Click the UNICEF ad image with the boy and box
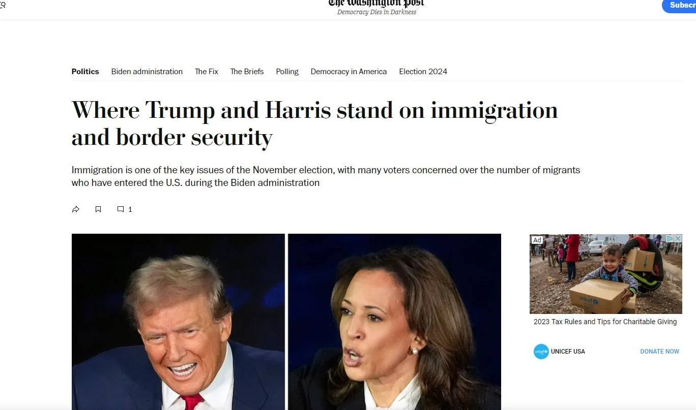 pyautogui.click(x=605, y=274)
